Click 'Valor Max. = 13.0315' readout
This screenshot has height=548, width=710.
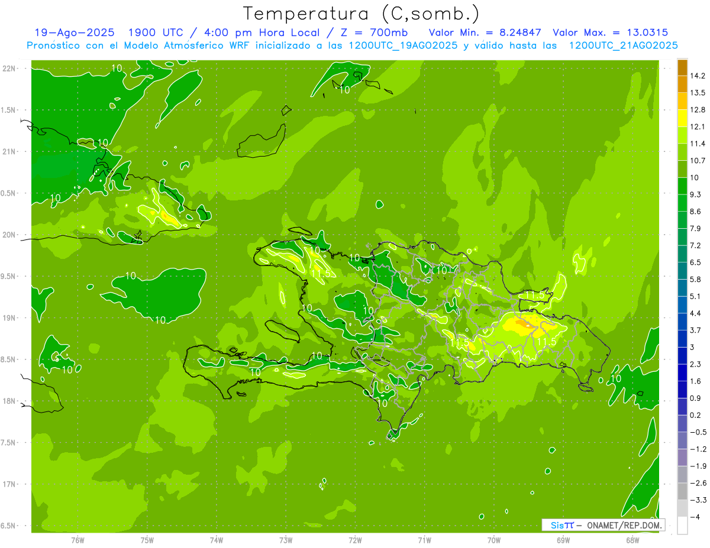coord(611,33)
